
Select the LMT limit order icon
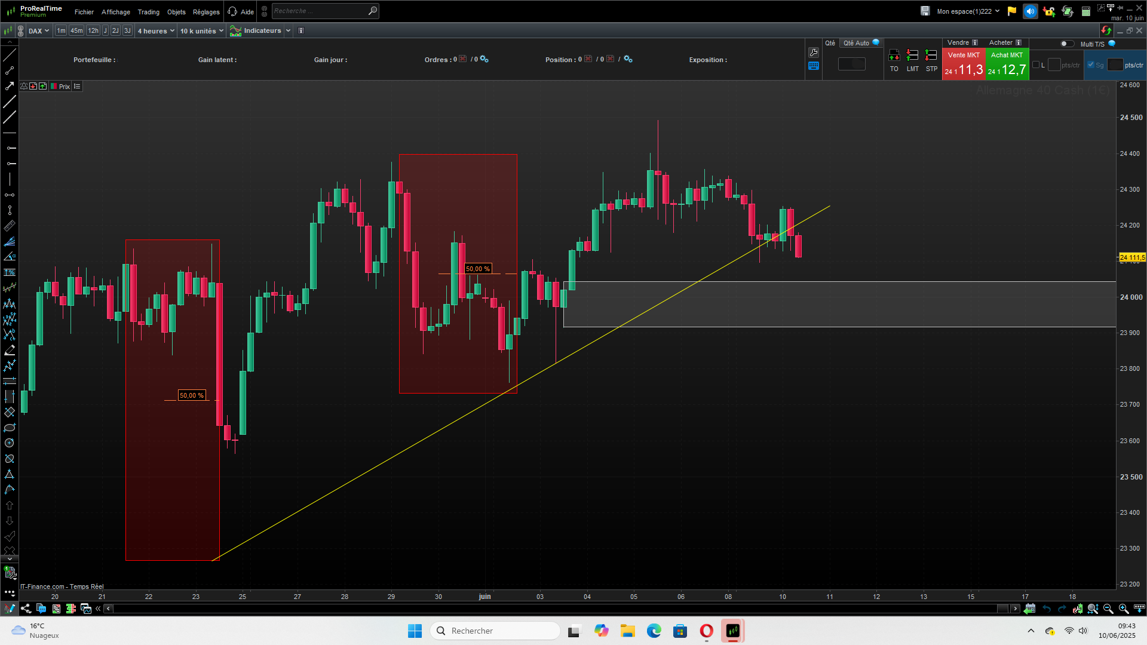(912, 56)
